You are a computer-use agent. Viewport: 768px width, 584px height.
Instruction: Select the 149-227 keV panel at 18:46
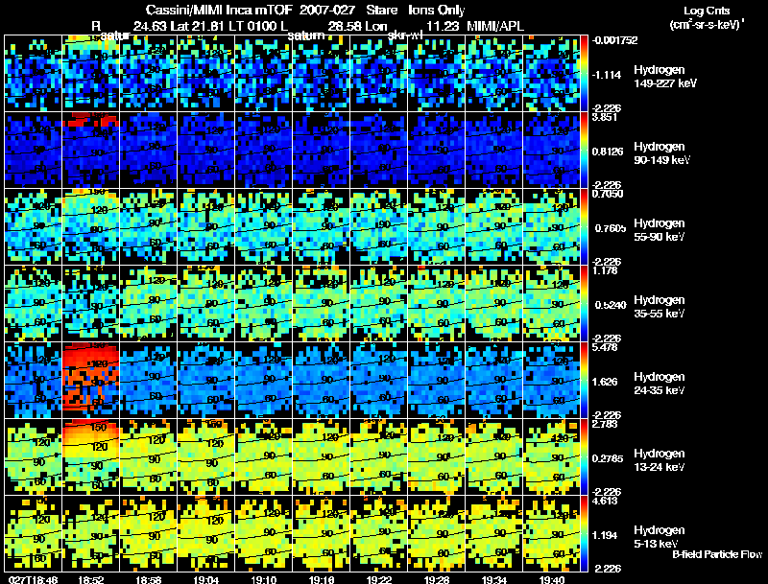coord(34,74)
